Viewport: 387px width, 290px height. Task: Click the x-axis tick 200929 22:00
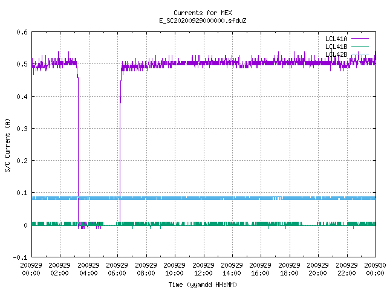(x=346, y=269)
